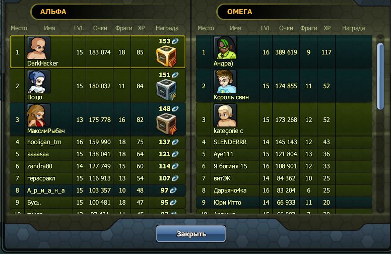
Task: Select SLENDERRR's row in Омега
Action: [x=284, y=142]
